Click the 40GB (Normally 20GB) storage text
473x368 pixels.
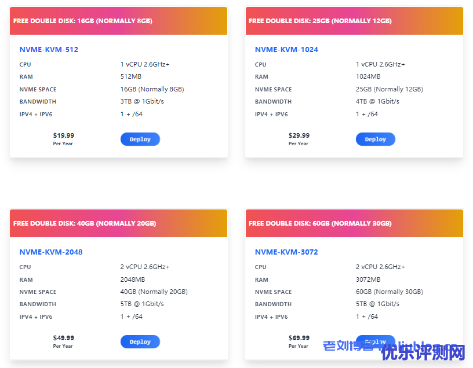[154, 292]
